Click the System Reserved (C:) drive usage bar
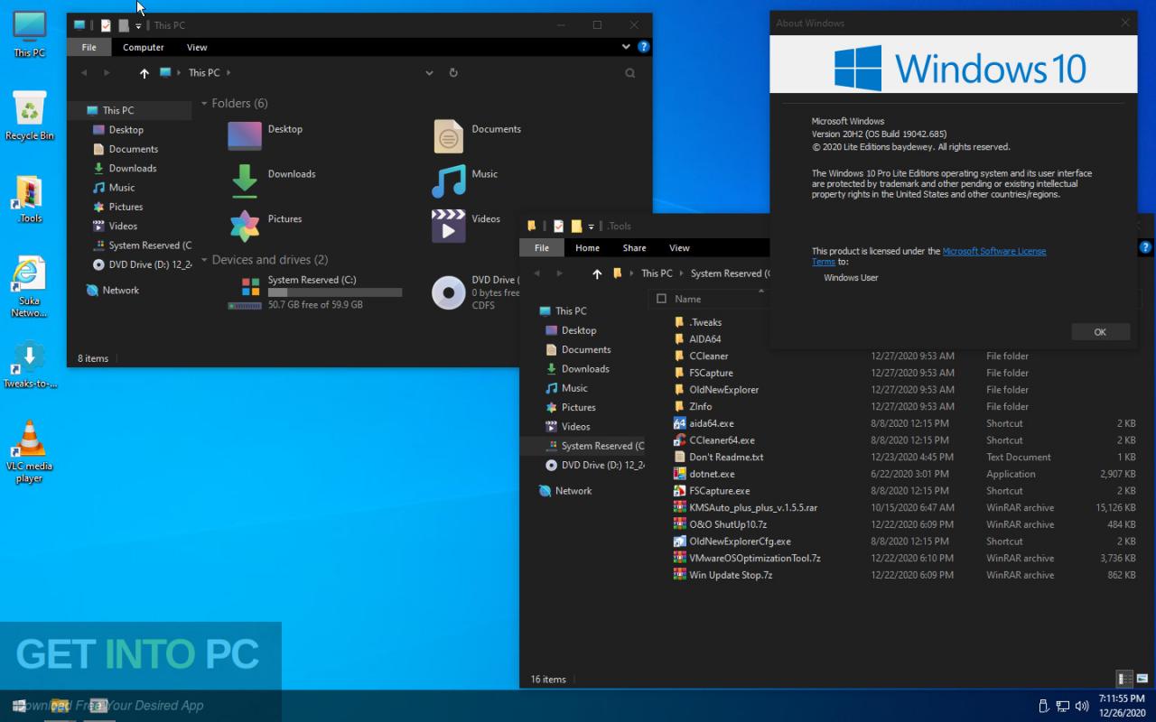The height and width of the screenshot is (722, 1156). [335, 292]
